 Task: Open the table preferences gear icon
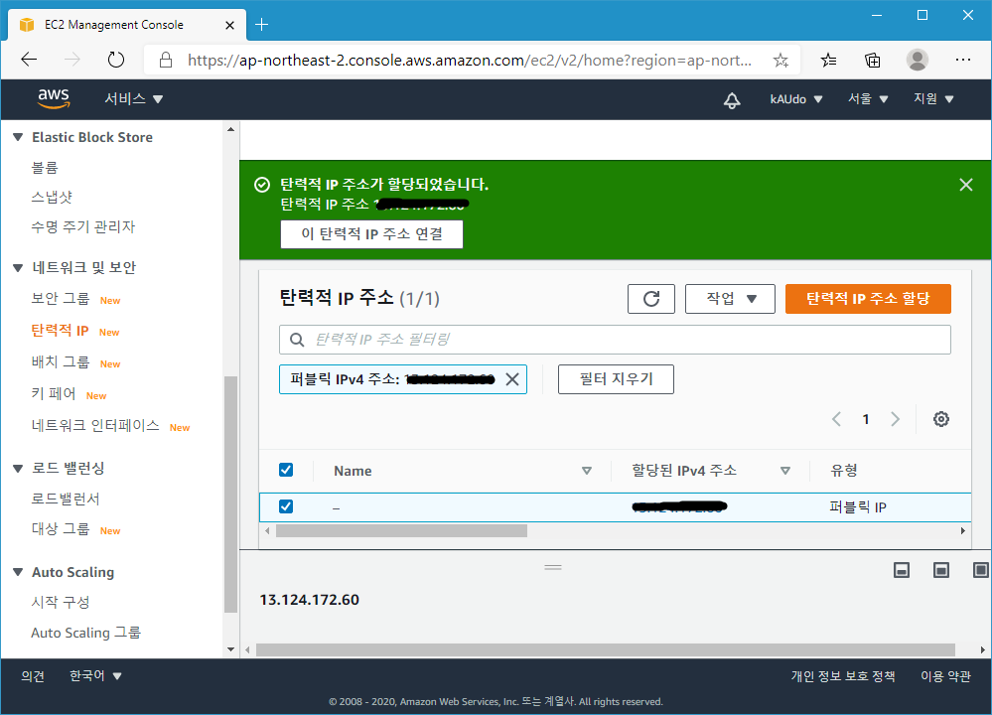[941, 419]
